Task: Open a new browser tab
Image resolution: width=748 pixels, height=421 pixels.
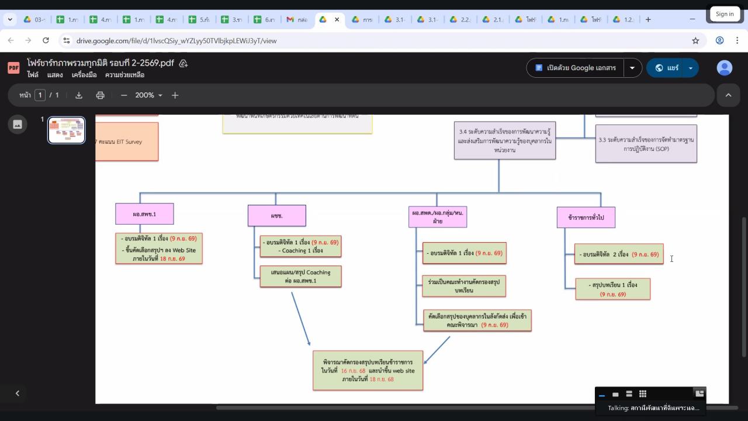Action: [648, 19]
